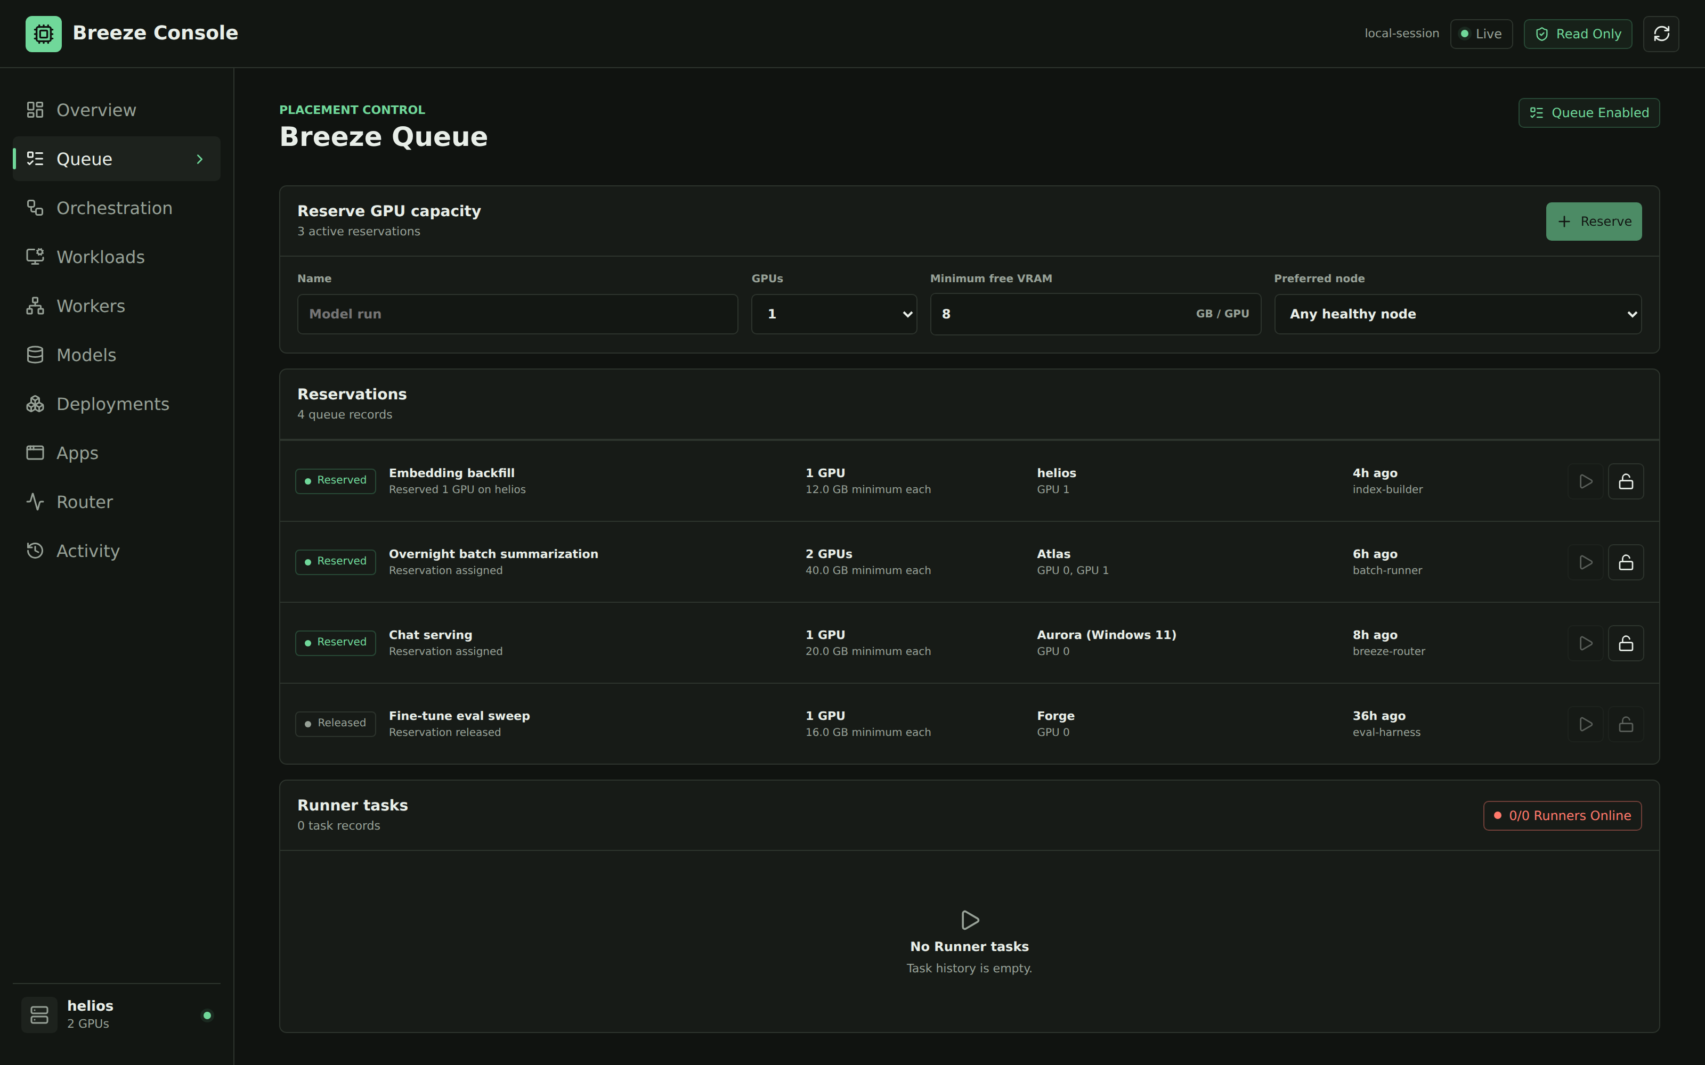
Task: Go to Orchestration section
Action: tap(116, 208)
